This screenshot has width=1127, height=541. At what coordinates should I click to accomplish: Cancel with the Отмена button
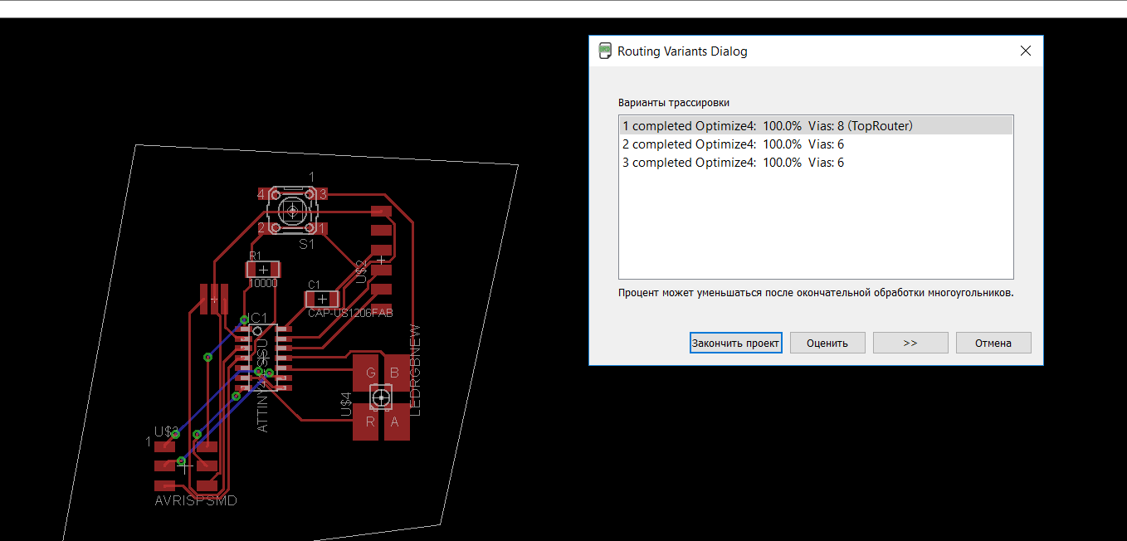tap(993, 343)
